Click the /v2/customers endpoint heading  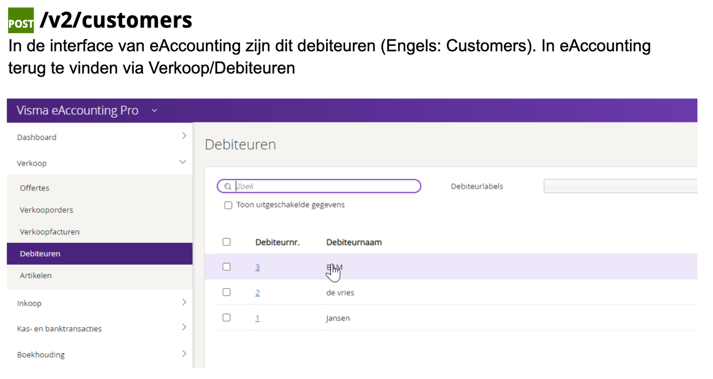(116, 20)
